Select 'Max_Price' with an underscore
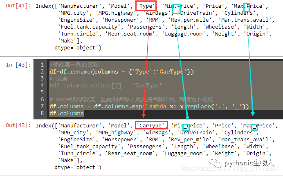The height and width of the screenshot is (176, 283). (257, 125)
